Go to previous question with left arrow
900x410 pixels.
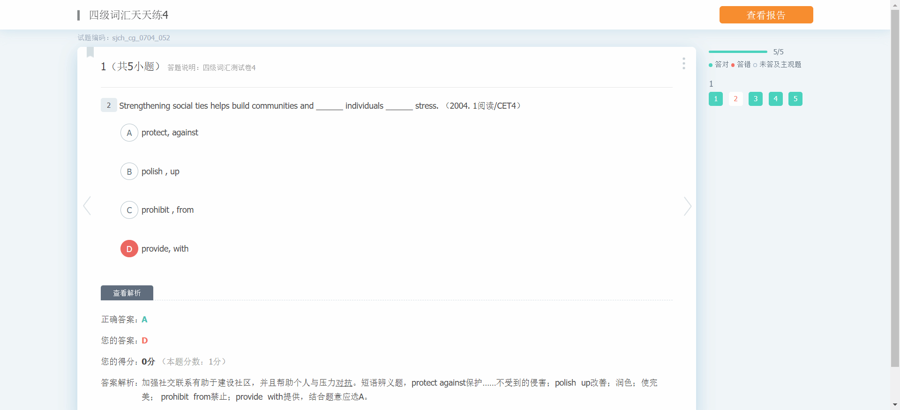pyautogui.click(x=87, y=206)
